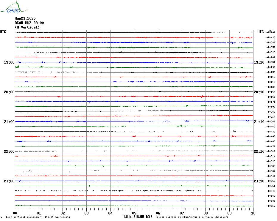Screen dimensions: 277x221
Task: Click DC offset value -10550
Action: (x=271, y=181)
